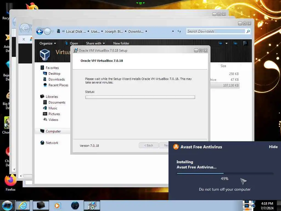Focus the Search Downloads field
The height and width of the screenshot is (211, 281).
click(x=216, y=31)
